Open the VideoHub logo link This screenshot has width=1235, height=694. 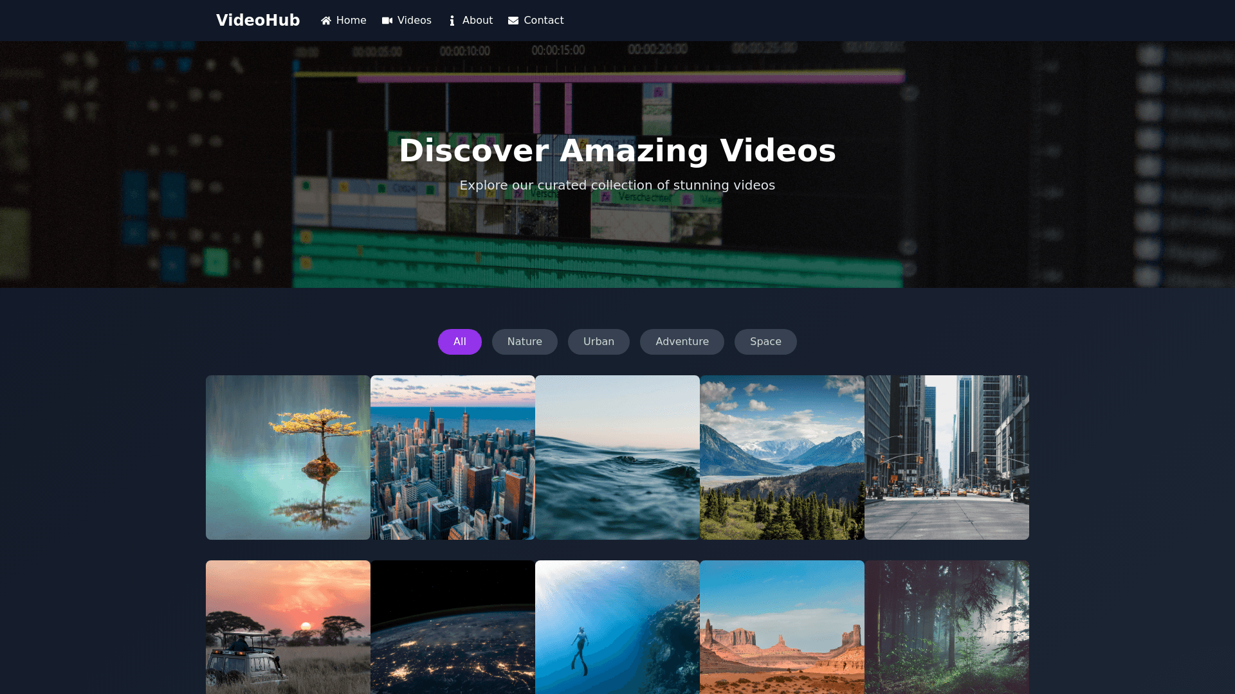pos(258,21)
